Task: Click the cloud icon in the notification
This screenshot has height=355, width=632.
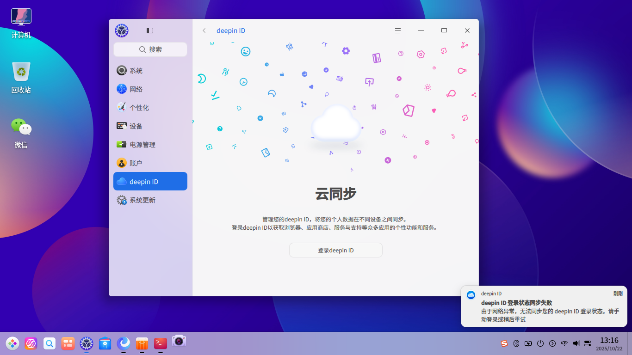Action: 471,295
